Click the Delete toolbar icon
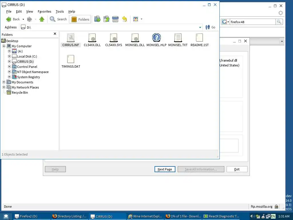The width and height of the screenshot is (293, 220). tap(115, 19)
